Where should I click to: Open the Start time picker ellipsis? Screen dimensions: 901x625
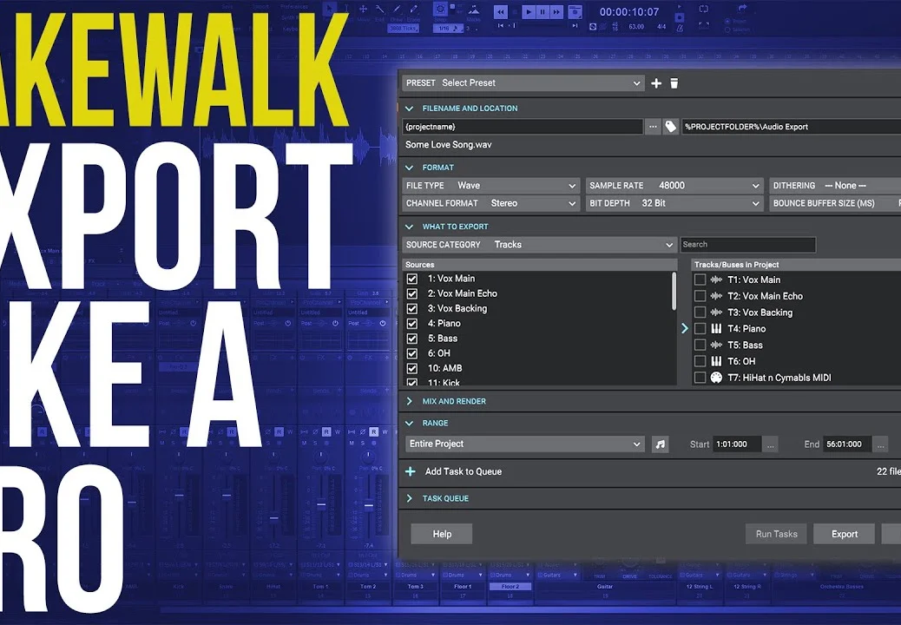(771, 444)
